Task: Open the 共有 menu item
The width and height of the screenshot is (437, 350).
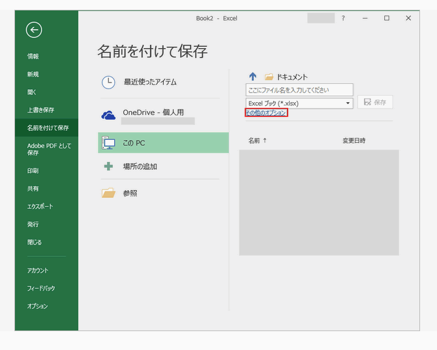Action: pos(33,189)
